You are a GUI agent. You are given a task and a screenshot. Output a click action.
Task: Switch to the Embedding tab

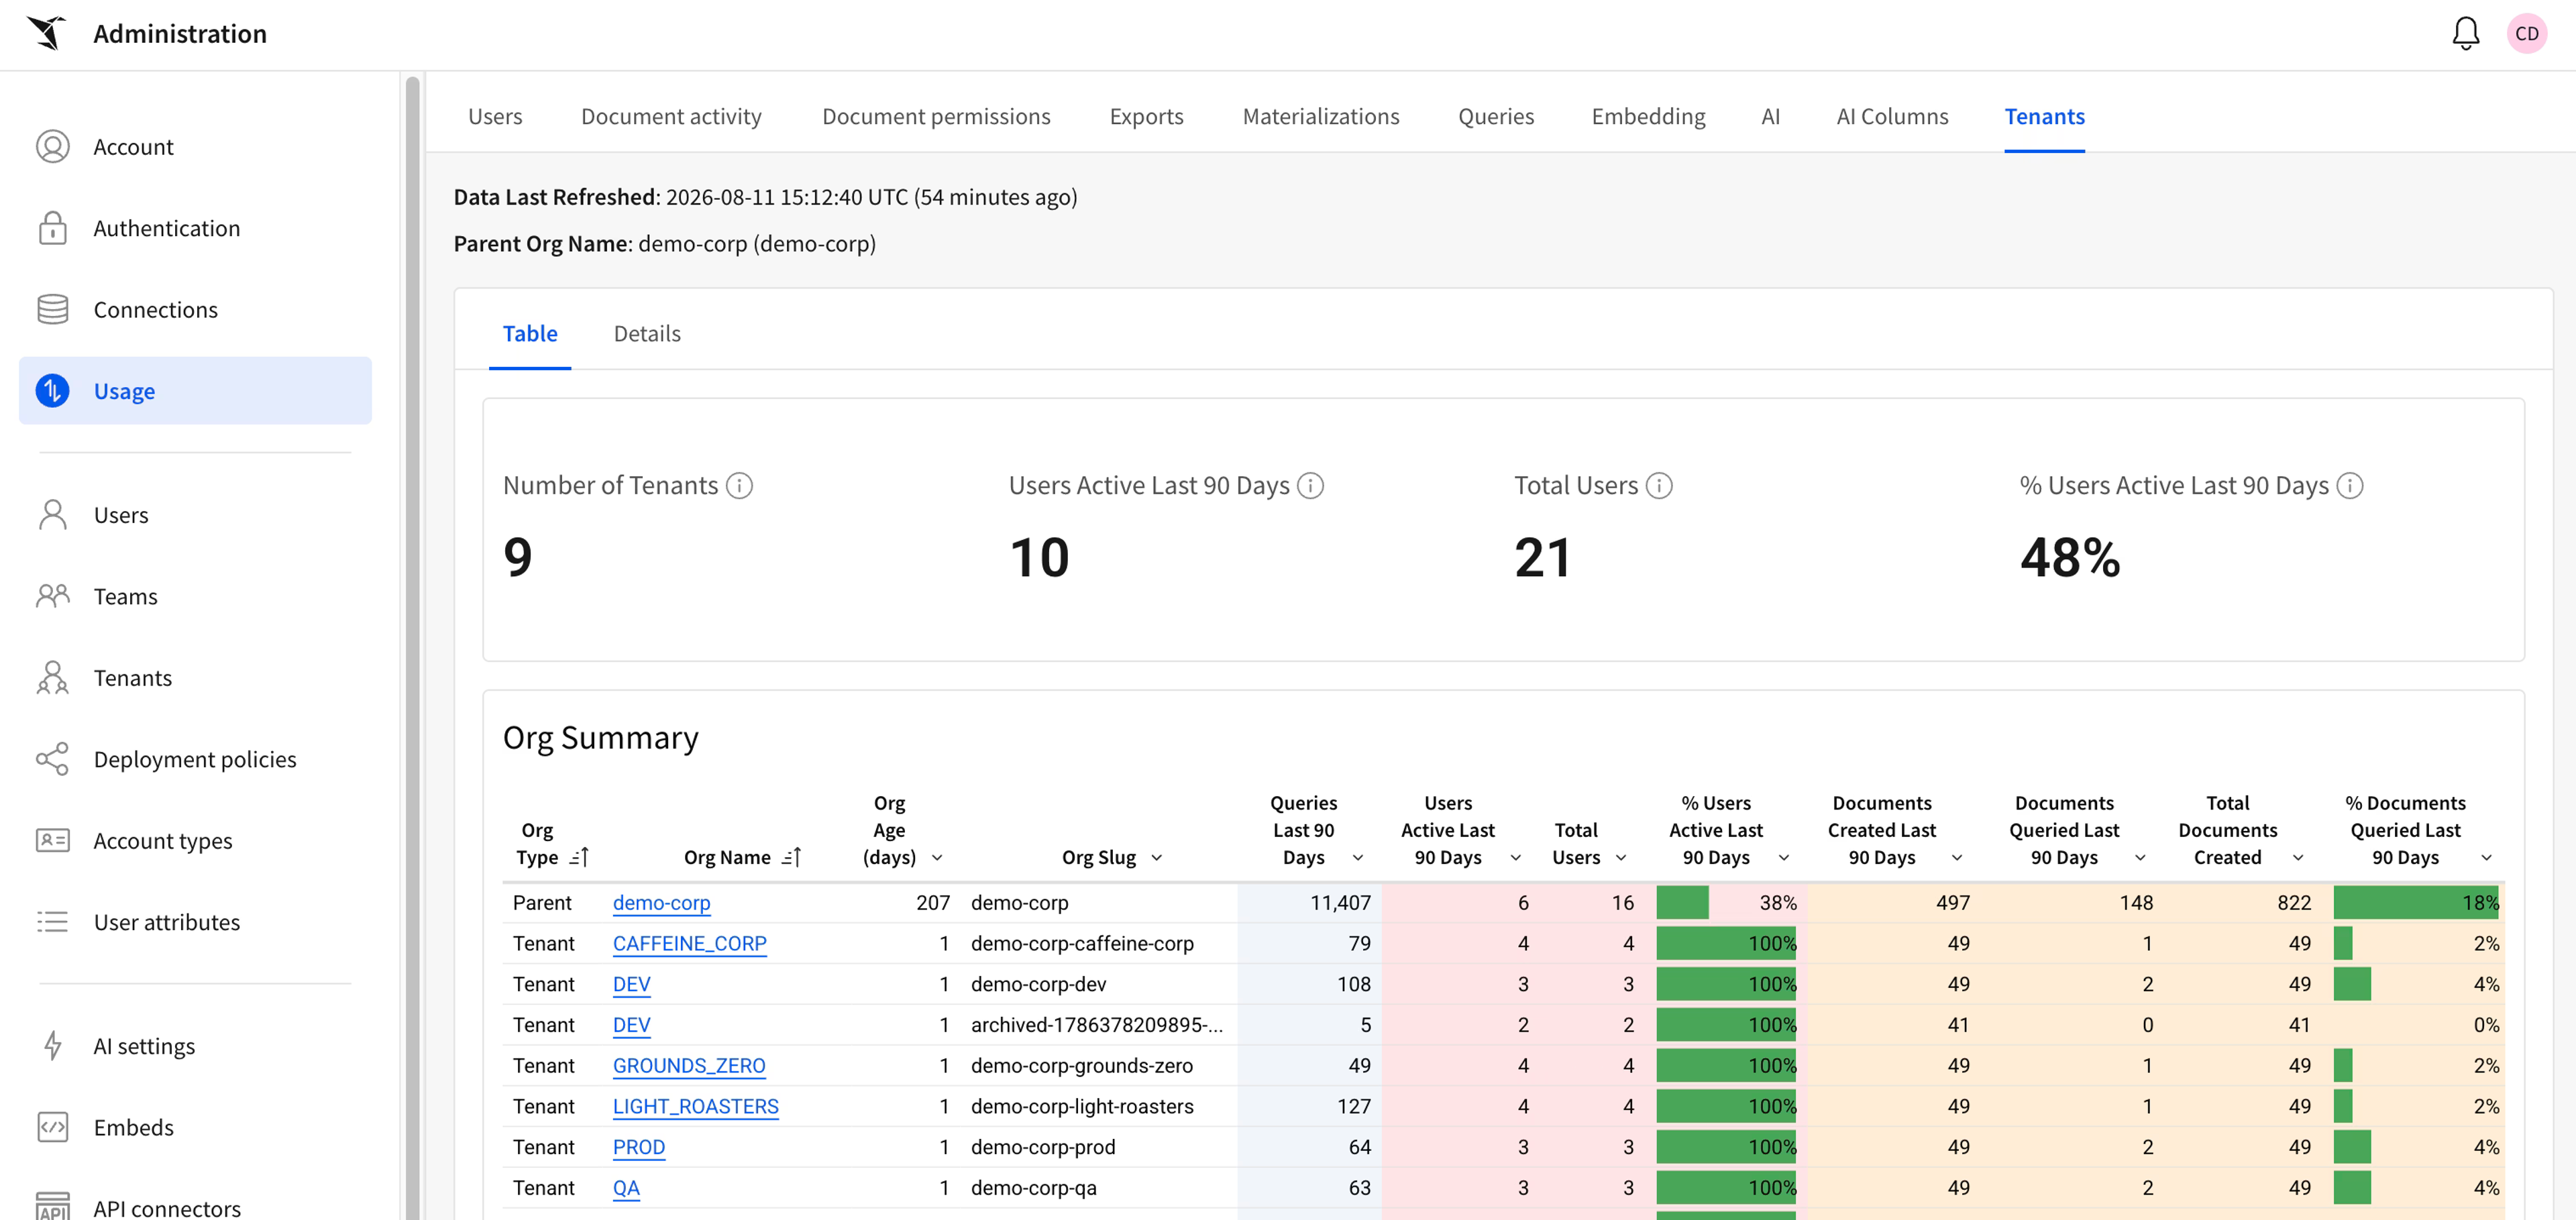pyautogui.click(x=1648, y=117)
